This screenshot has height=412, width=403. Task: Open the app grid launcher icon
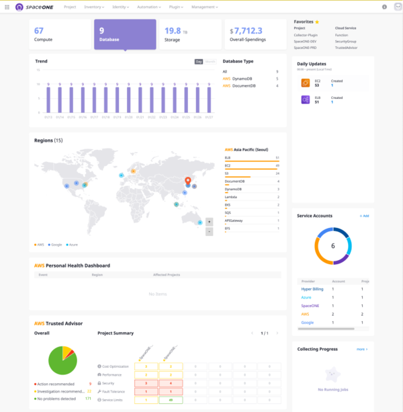pos(7,7)
